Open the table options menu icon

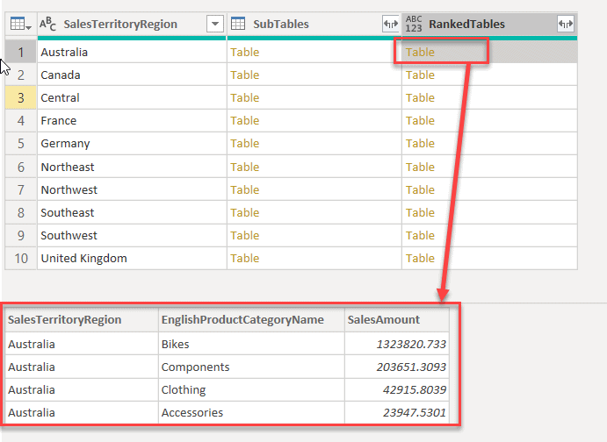19,25
